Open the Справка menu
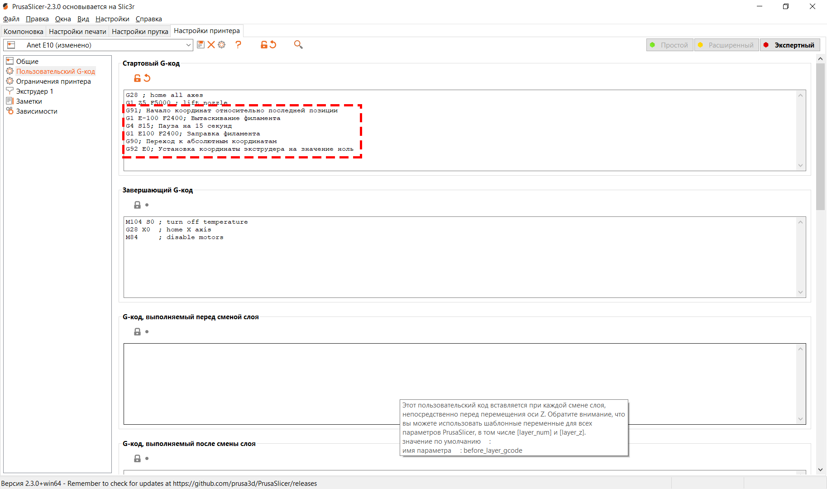 pyautogui.click(x=148, y=19)
